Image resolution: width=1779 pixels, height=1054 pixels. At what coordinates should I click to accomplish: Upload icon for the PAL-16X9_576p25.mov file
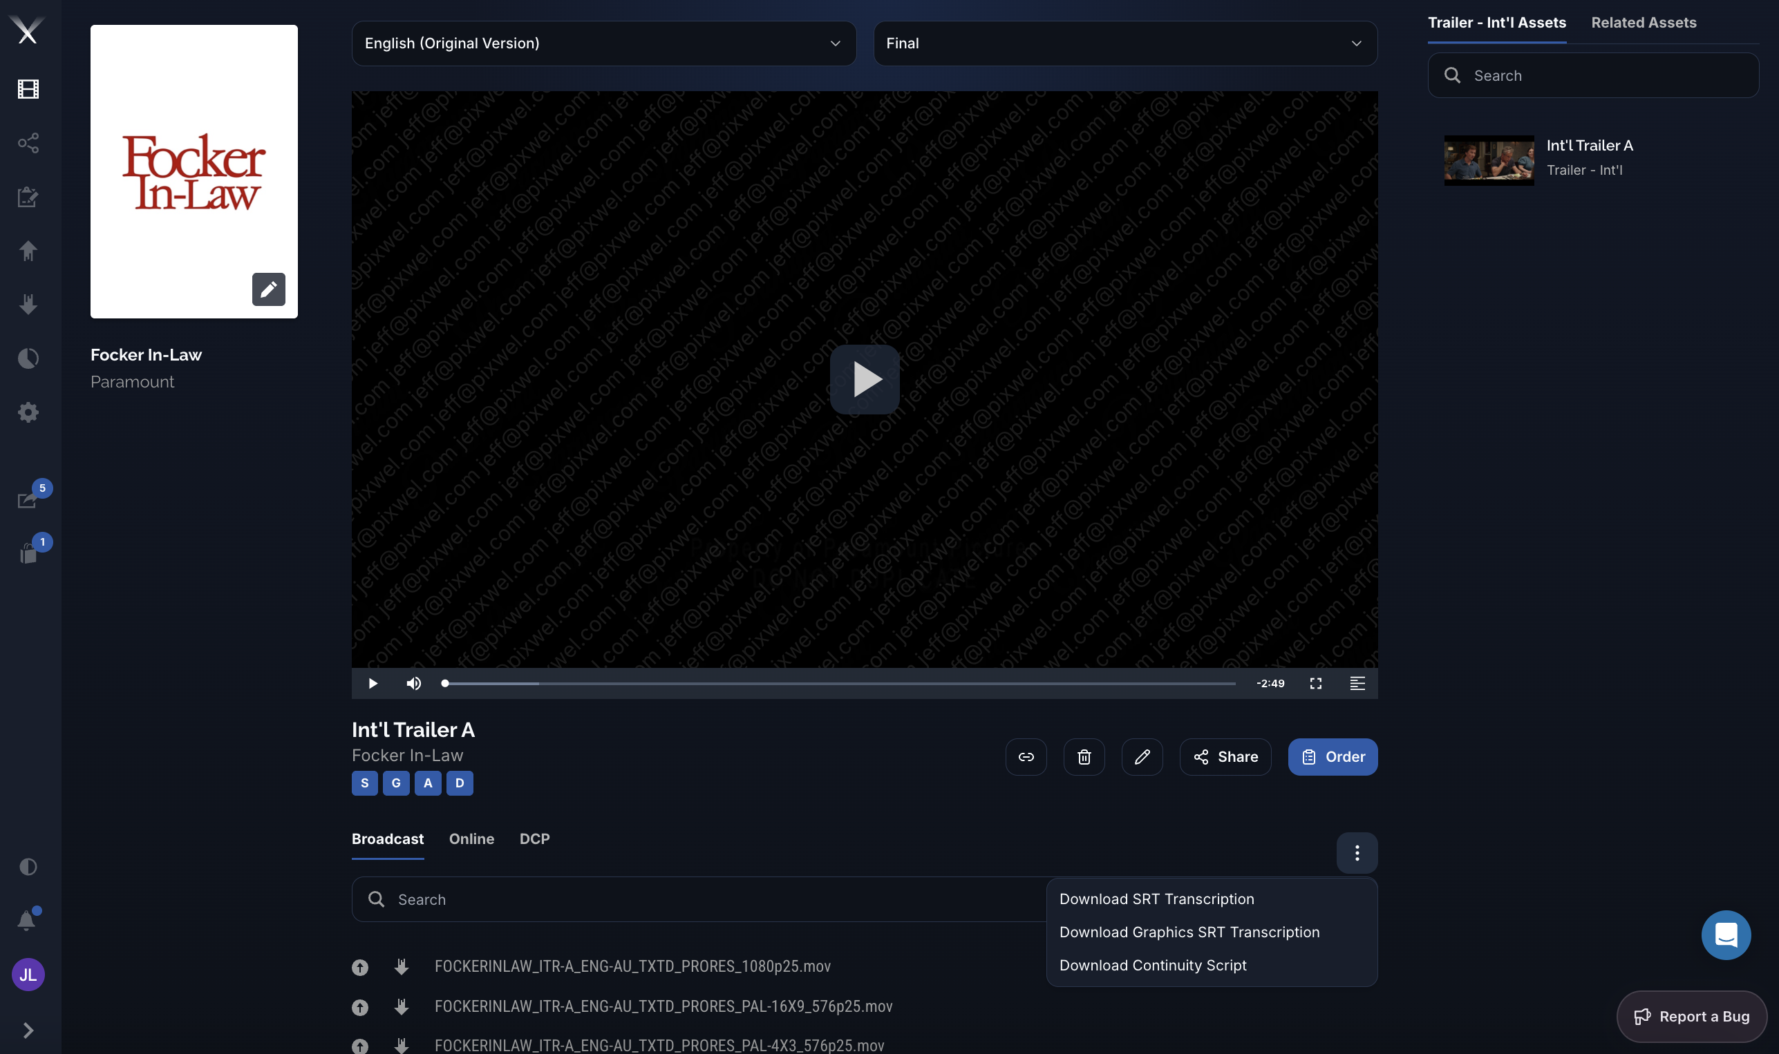360,1008
